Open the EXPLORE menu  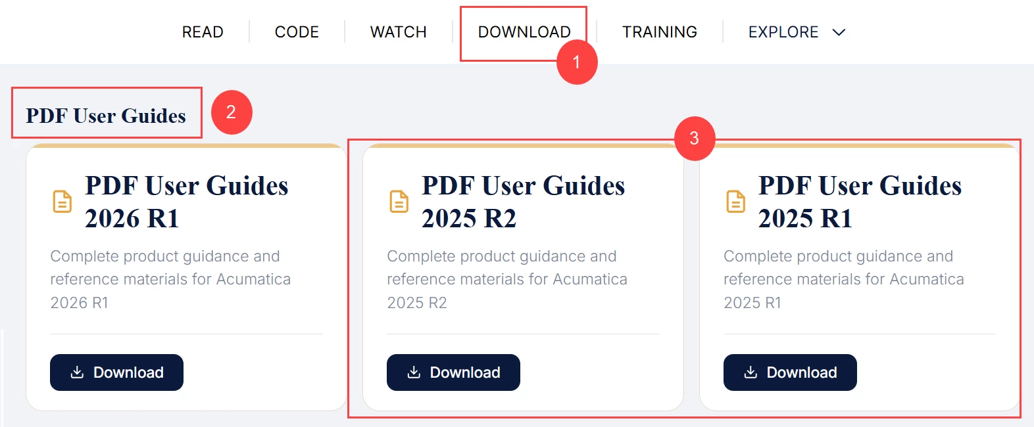(797, 32)
